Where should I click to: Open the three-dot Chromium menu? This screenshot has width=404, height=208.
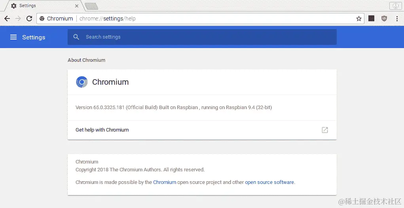point(397,19)
